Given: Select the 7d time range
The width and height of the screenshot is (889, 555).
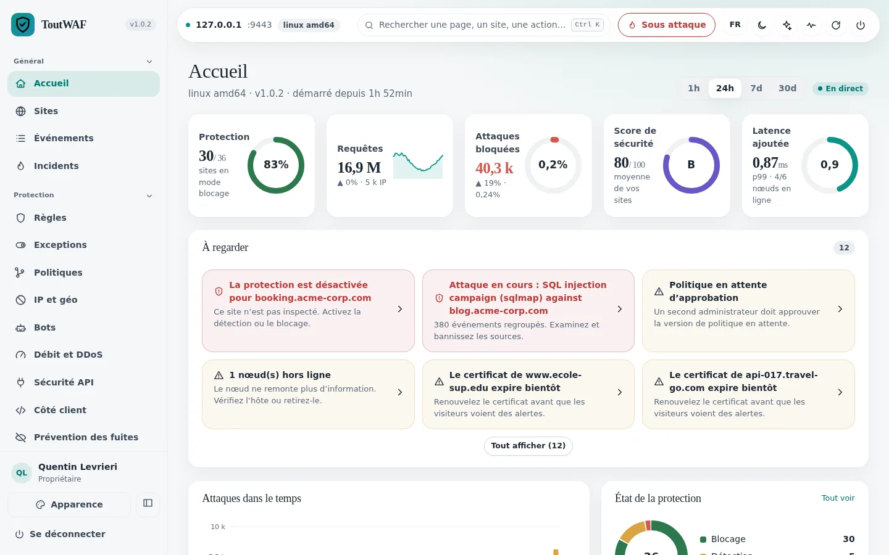Looking at the screenshot, I should [756, 88].
